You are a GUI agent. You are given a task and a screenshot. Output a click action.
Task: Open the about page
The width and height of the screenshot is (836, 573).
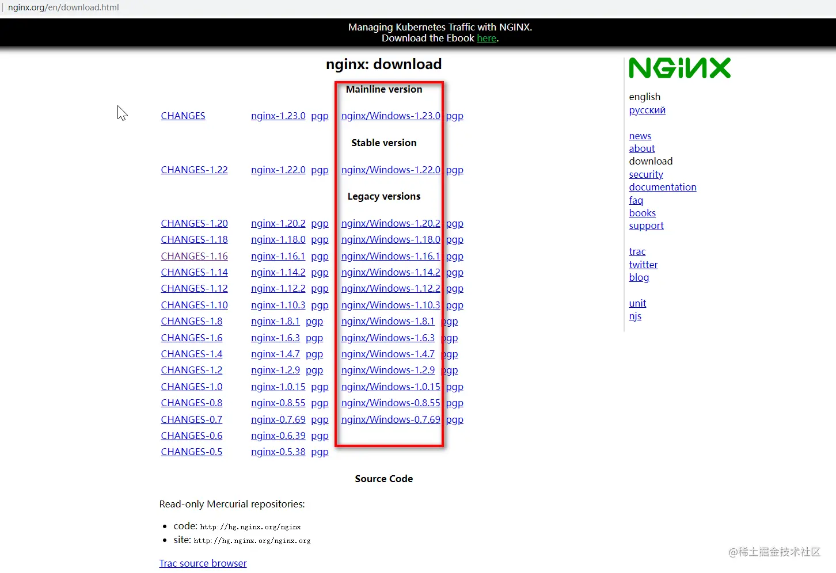point(642,148)
